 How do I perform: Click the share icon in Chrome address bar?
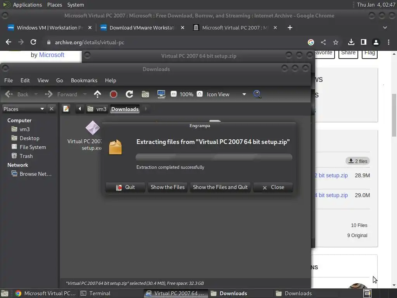click(x=323, y=42)
